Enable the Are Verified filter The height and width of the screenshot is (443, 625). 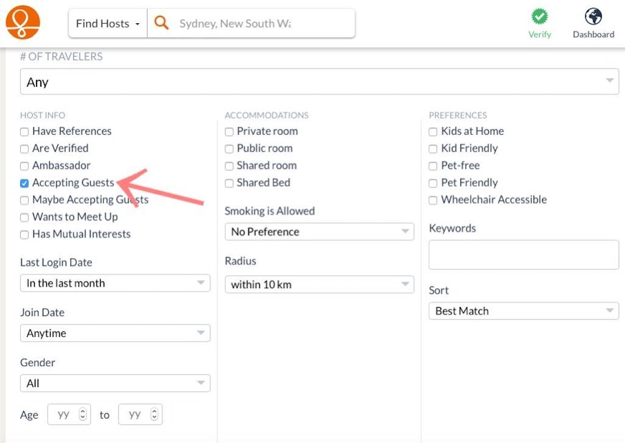point(24,149)
